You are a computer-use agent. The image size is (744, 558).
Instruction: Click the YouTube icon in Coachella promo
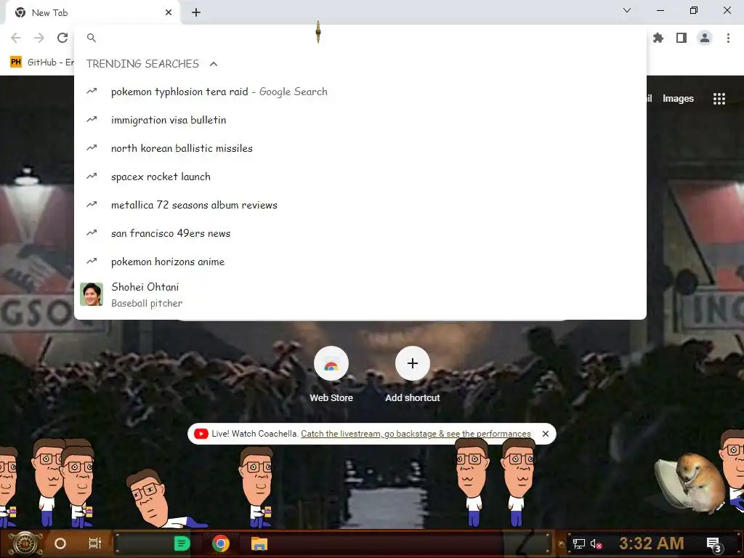tap(201, 434)
